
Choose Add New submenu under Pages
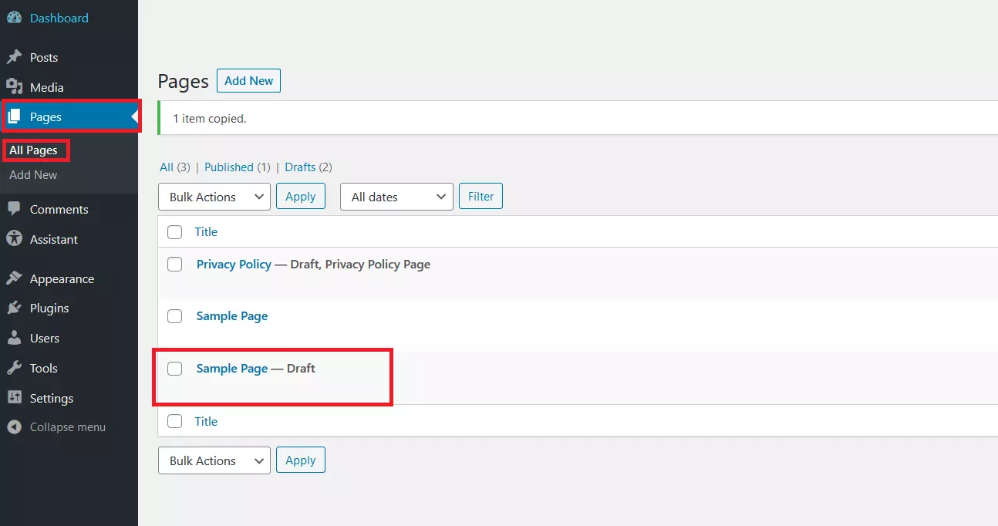pyautogui.click(x=33, y=175)
